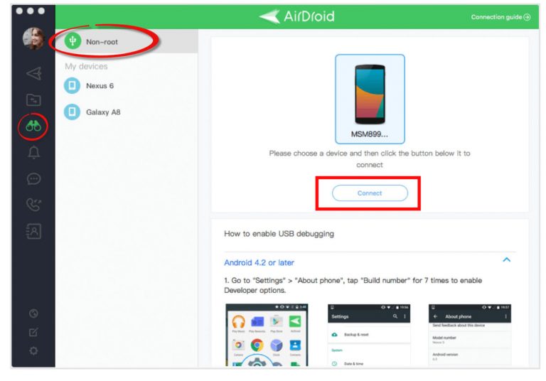Select Galaxy A8 in My devices

coord(127,112)
